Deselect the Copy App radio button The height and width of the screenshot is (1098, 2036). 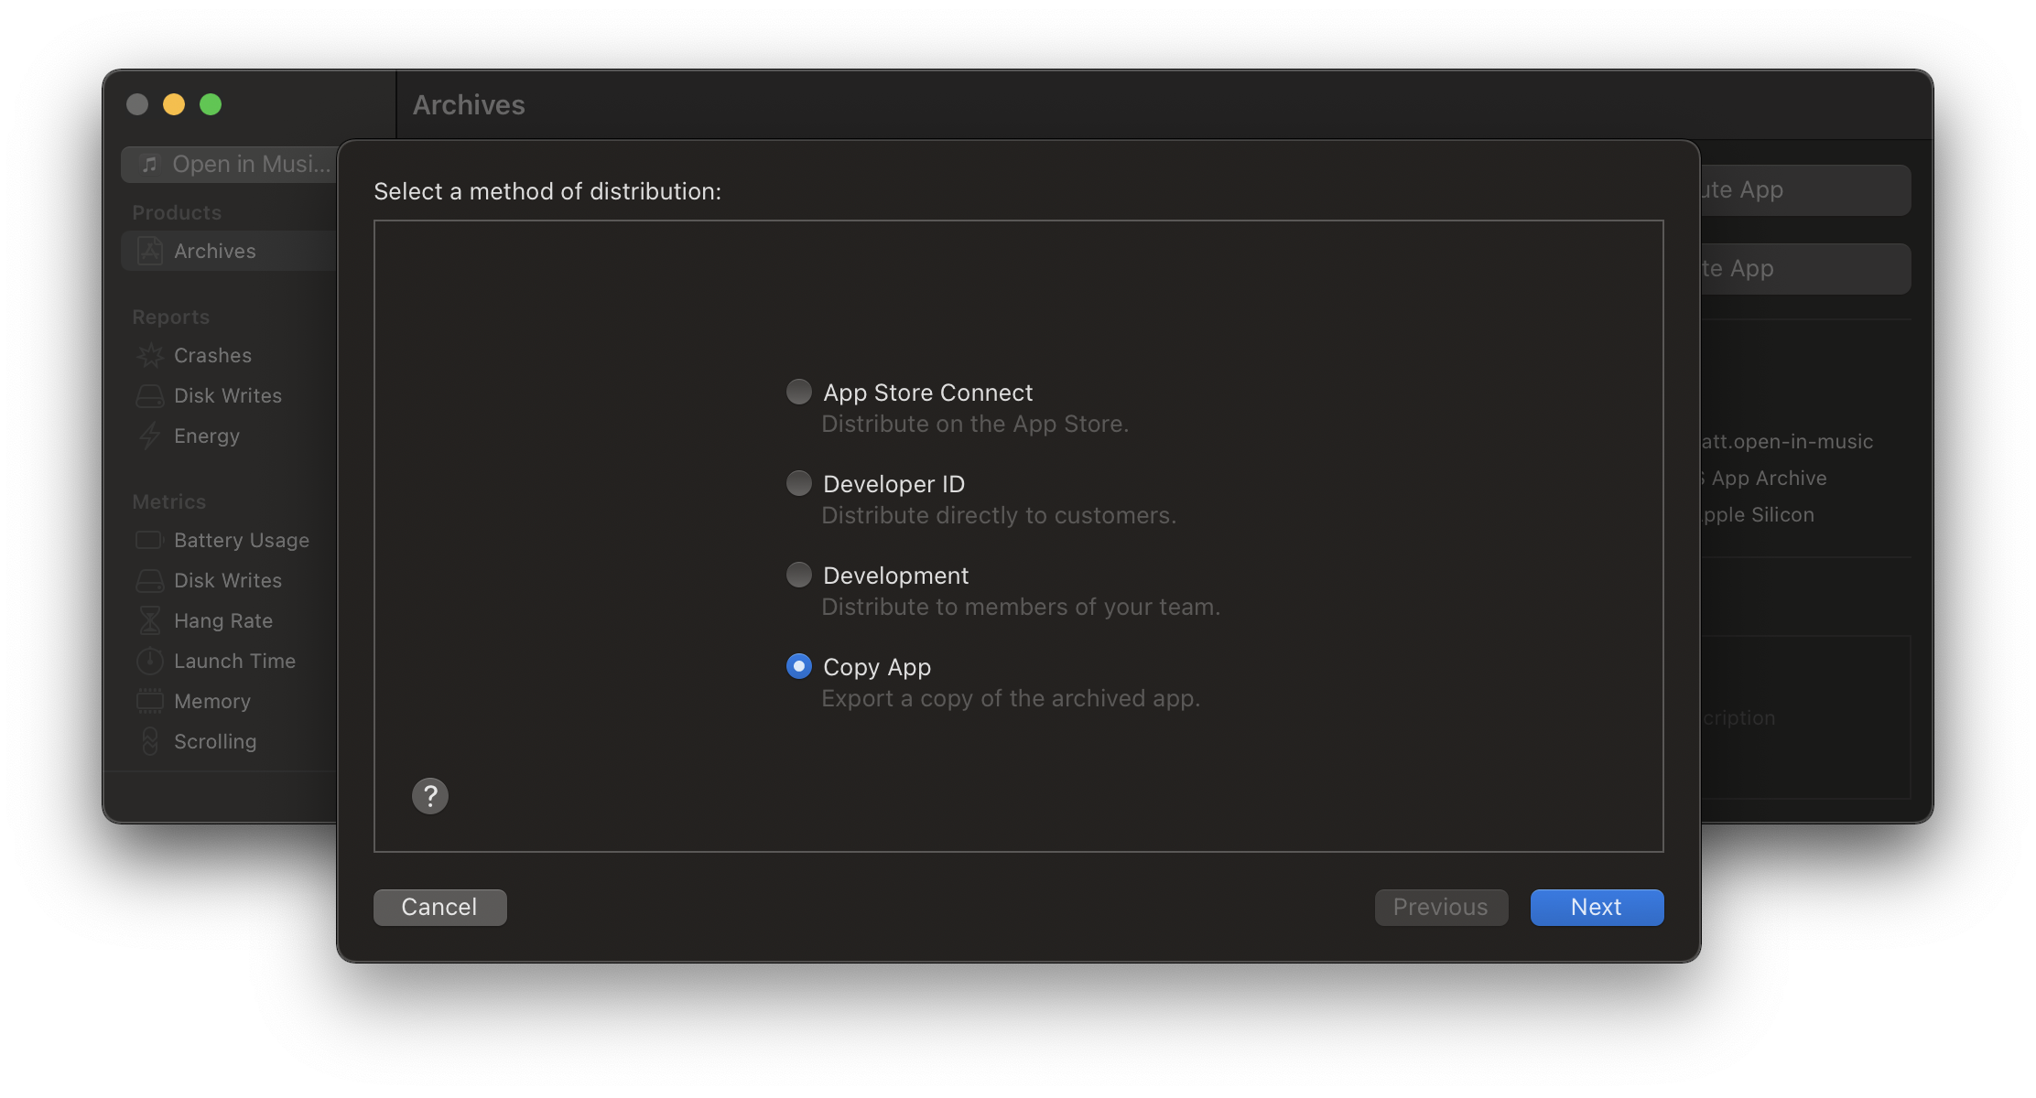798,666
